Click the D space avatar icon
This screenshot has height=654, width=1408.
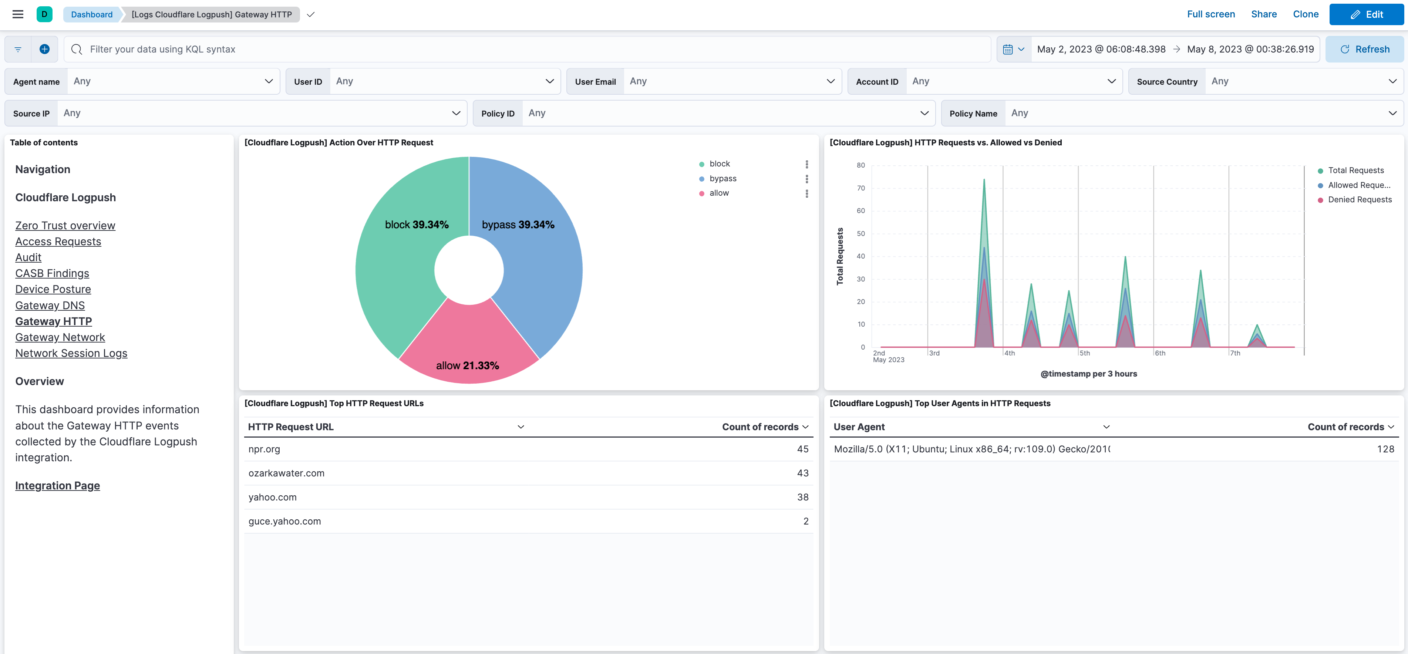click(44, 14)
